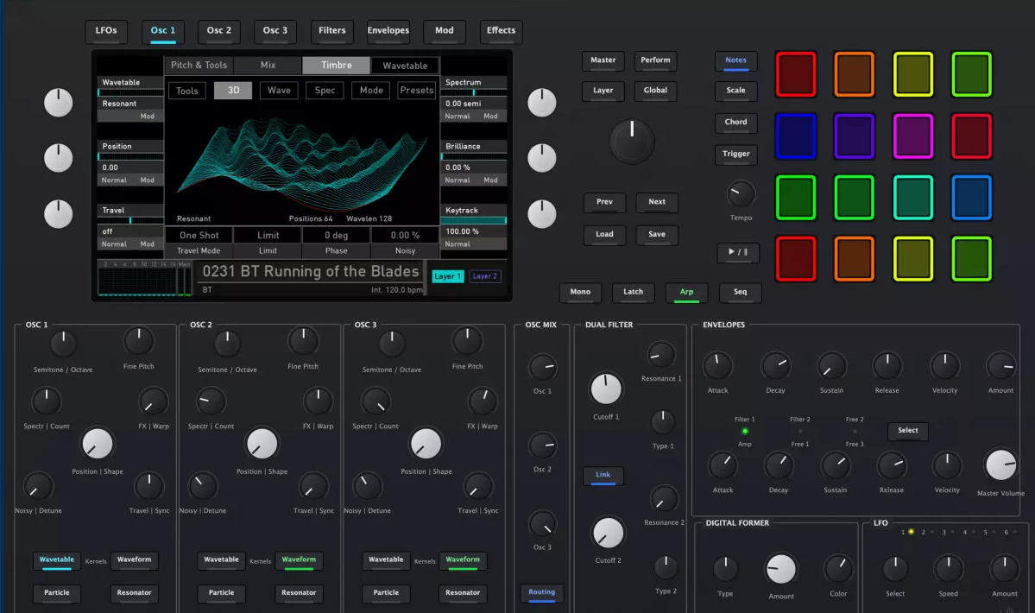Click the patch name 0231 BT Running of the Blades
1035x613 pixels.
311,272
